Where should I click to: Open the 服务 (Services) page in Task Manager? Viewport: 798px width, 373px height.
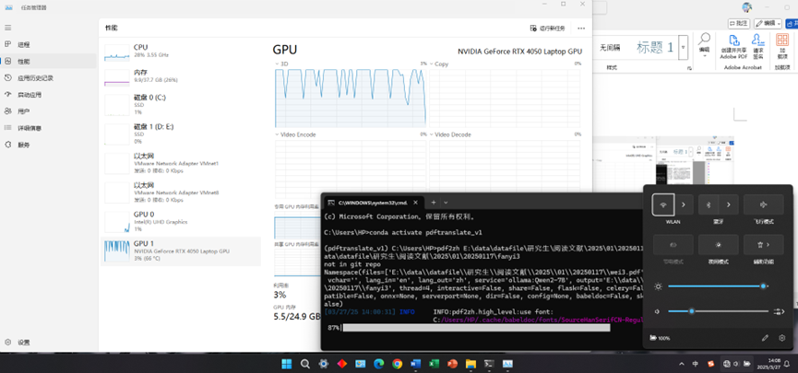tap(48, 145)
